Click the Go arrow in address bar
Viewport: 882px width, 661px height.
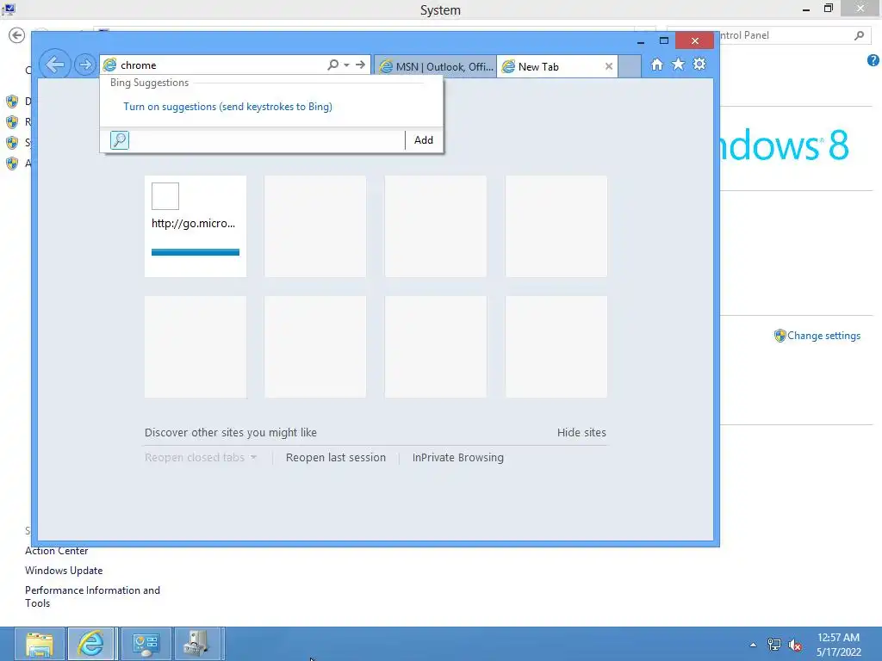(x=361, y=65)
